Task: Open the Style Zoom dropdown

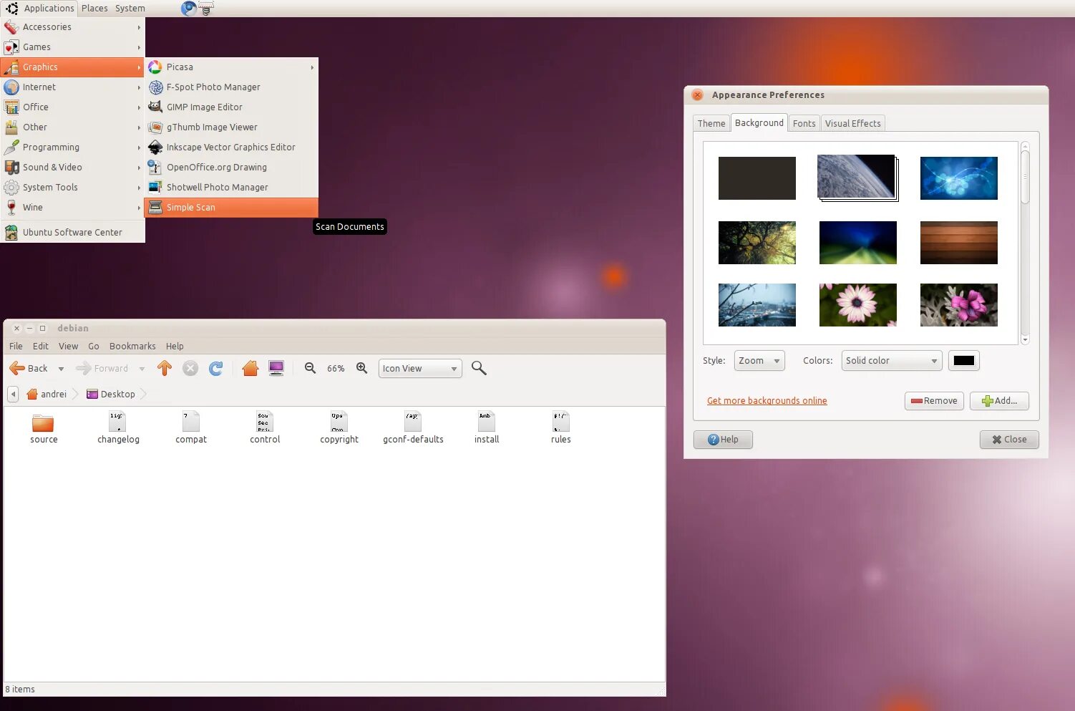Action: point(759,361)
